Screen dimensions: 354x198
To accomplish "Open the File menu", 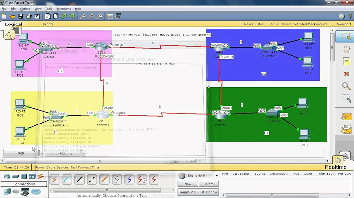I will [x=4, y=9].
